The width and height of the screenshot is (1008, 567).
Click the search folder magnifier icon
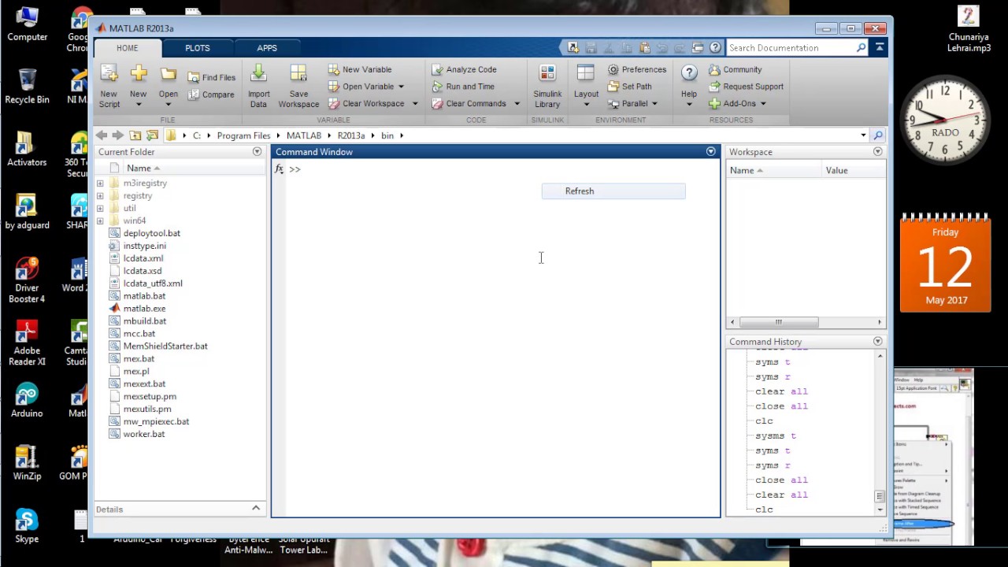878,135
